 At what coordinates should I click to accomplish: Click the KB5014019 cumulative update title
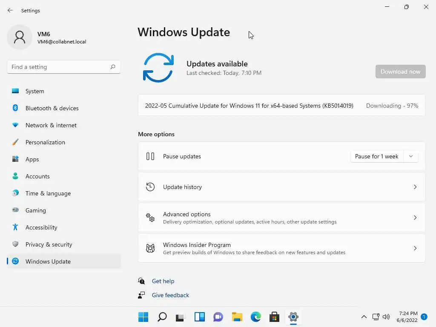[x=249, y=106]
